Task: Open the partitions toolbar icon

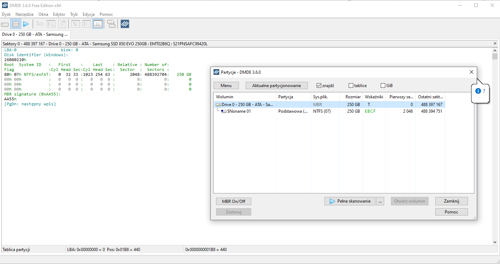Action: tap(15, 24)
